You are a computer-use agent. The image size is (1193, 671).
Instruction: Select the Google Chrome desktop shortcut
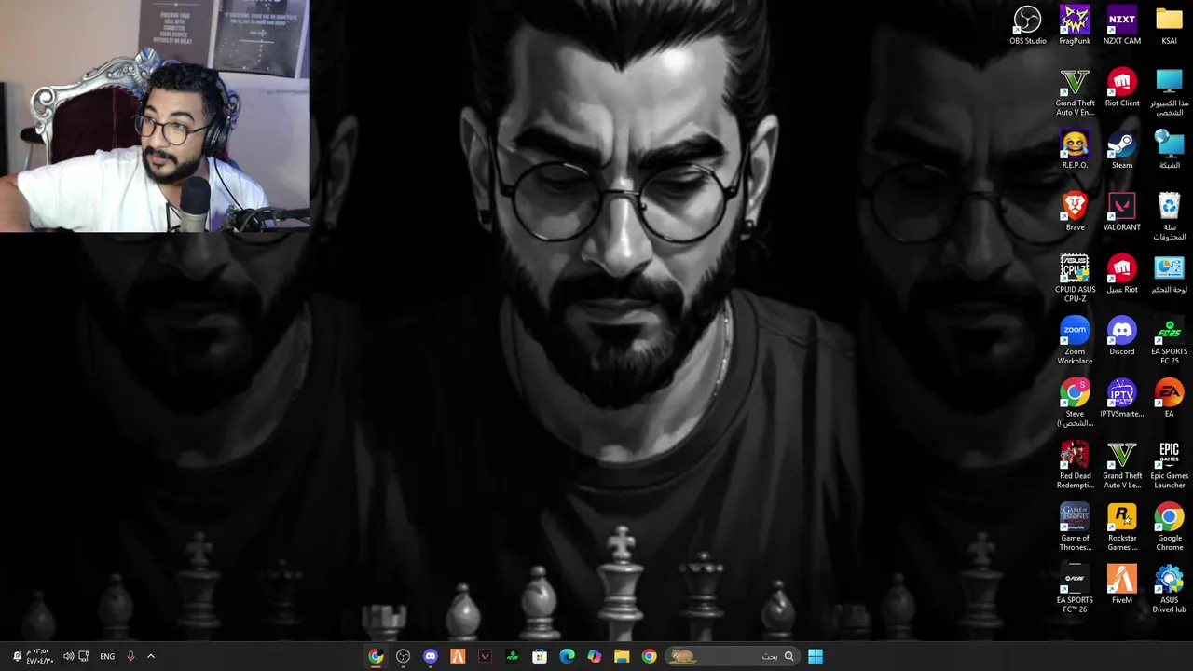pos(1169,527)
